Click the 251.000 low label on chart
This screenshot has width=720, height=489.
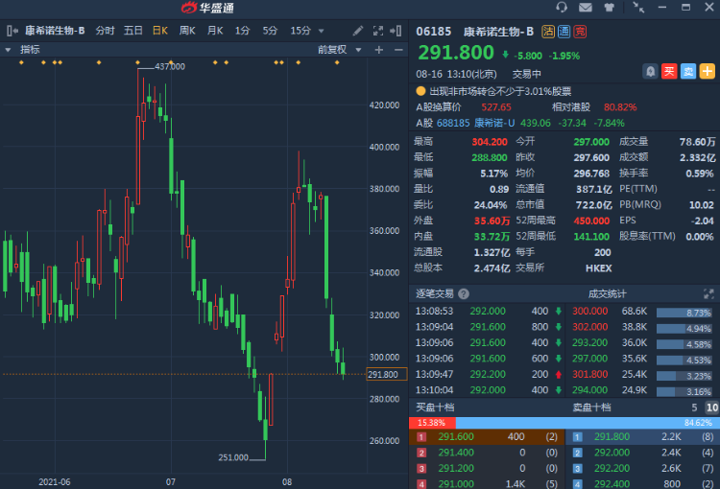(233, 457)
